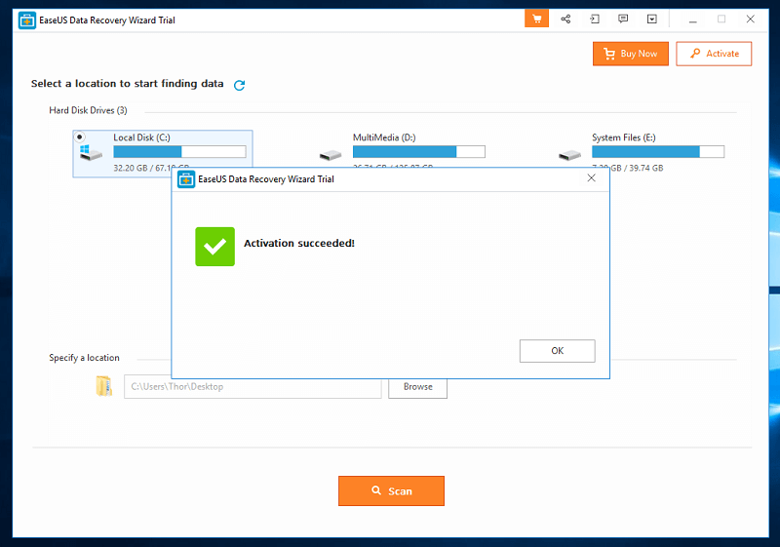The width and height of the screenshot is (780, 547).
Task: Select the System Files (E:) label
Action: pyautogui.click(x=624, y=137)
